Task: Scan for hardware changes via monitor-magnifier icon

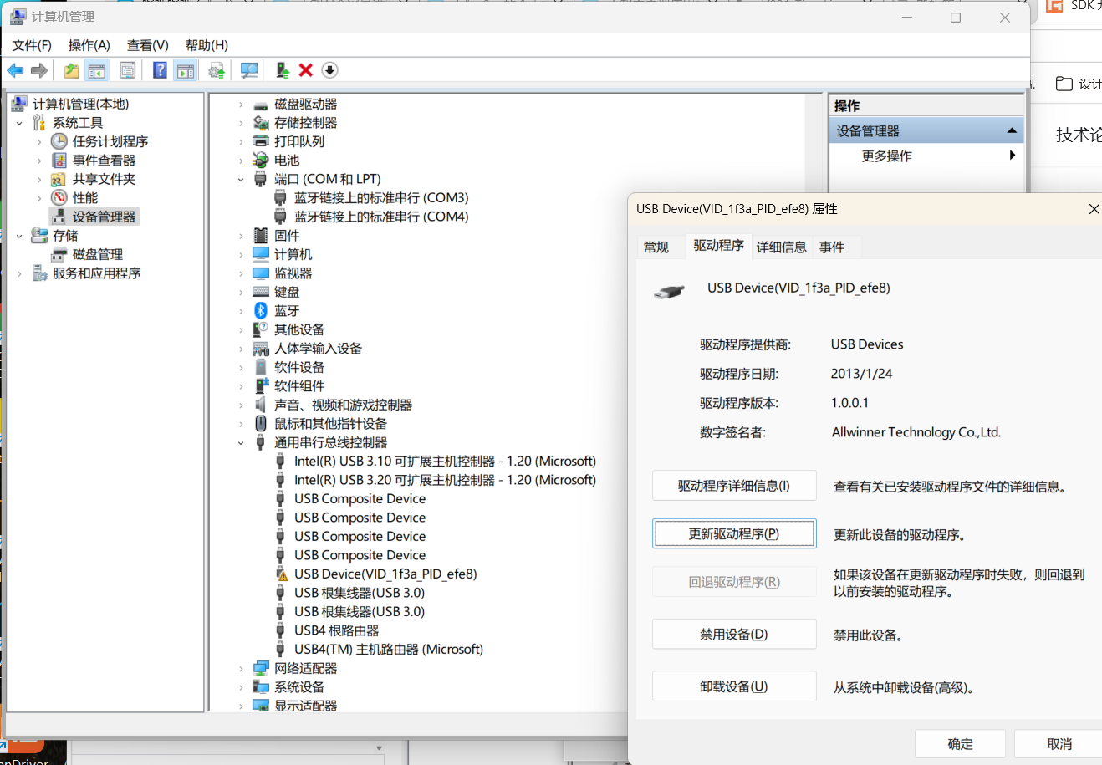Action: point(249,70)
